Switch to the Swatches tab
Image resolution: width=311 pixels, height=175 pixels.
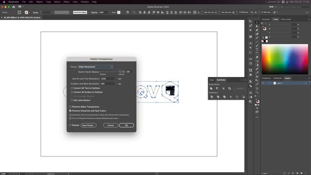pyautogui.click(x=266, y=19)
